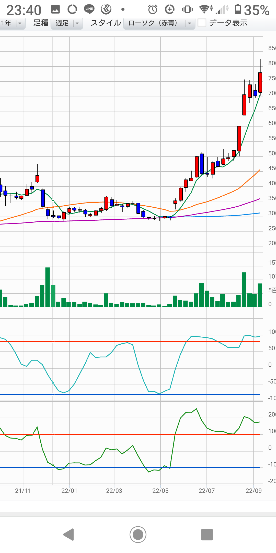Tap the battery icon showing 35%
The image size is (276, 553).
238,9
